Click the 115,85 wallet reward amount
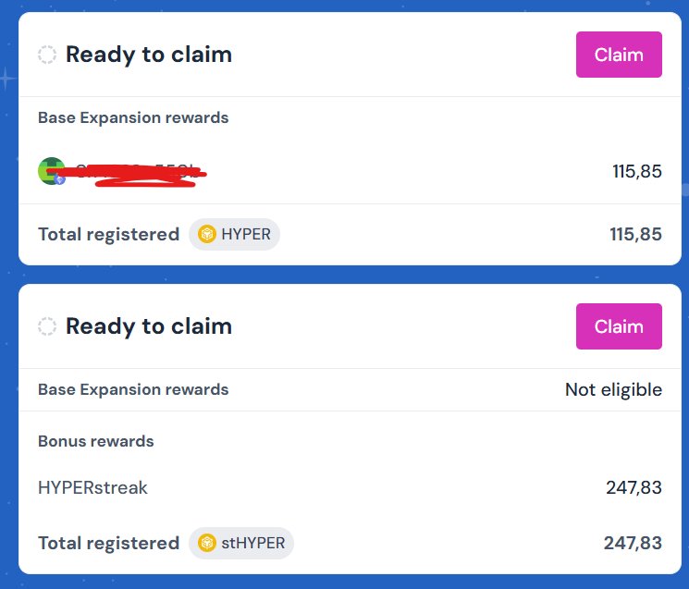This screenshot has width=689, height=589. click(x=637, y=171)
